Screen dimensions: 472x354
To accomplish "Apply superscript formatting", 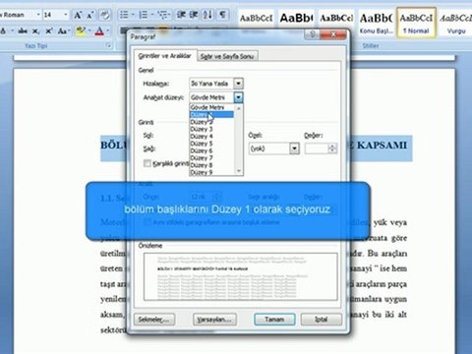I will (x=49, y=31).
